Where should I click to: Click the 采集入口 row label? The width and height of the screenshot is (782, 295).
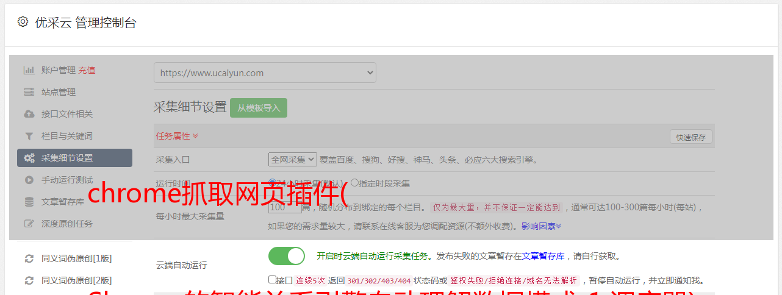pyautogui.click(x=173, y=160)
